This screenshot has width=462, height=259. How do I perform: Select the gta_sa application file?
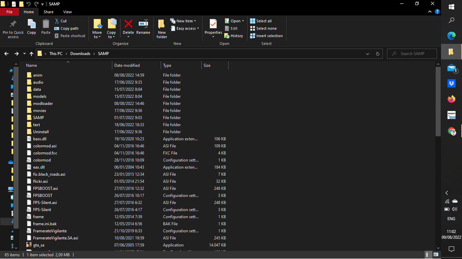39,245
